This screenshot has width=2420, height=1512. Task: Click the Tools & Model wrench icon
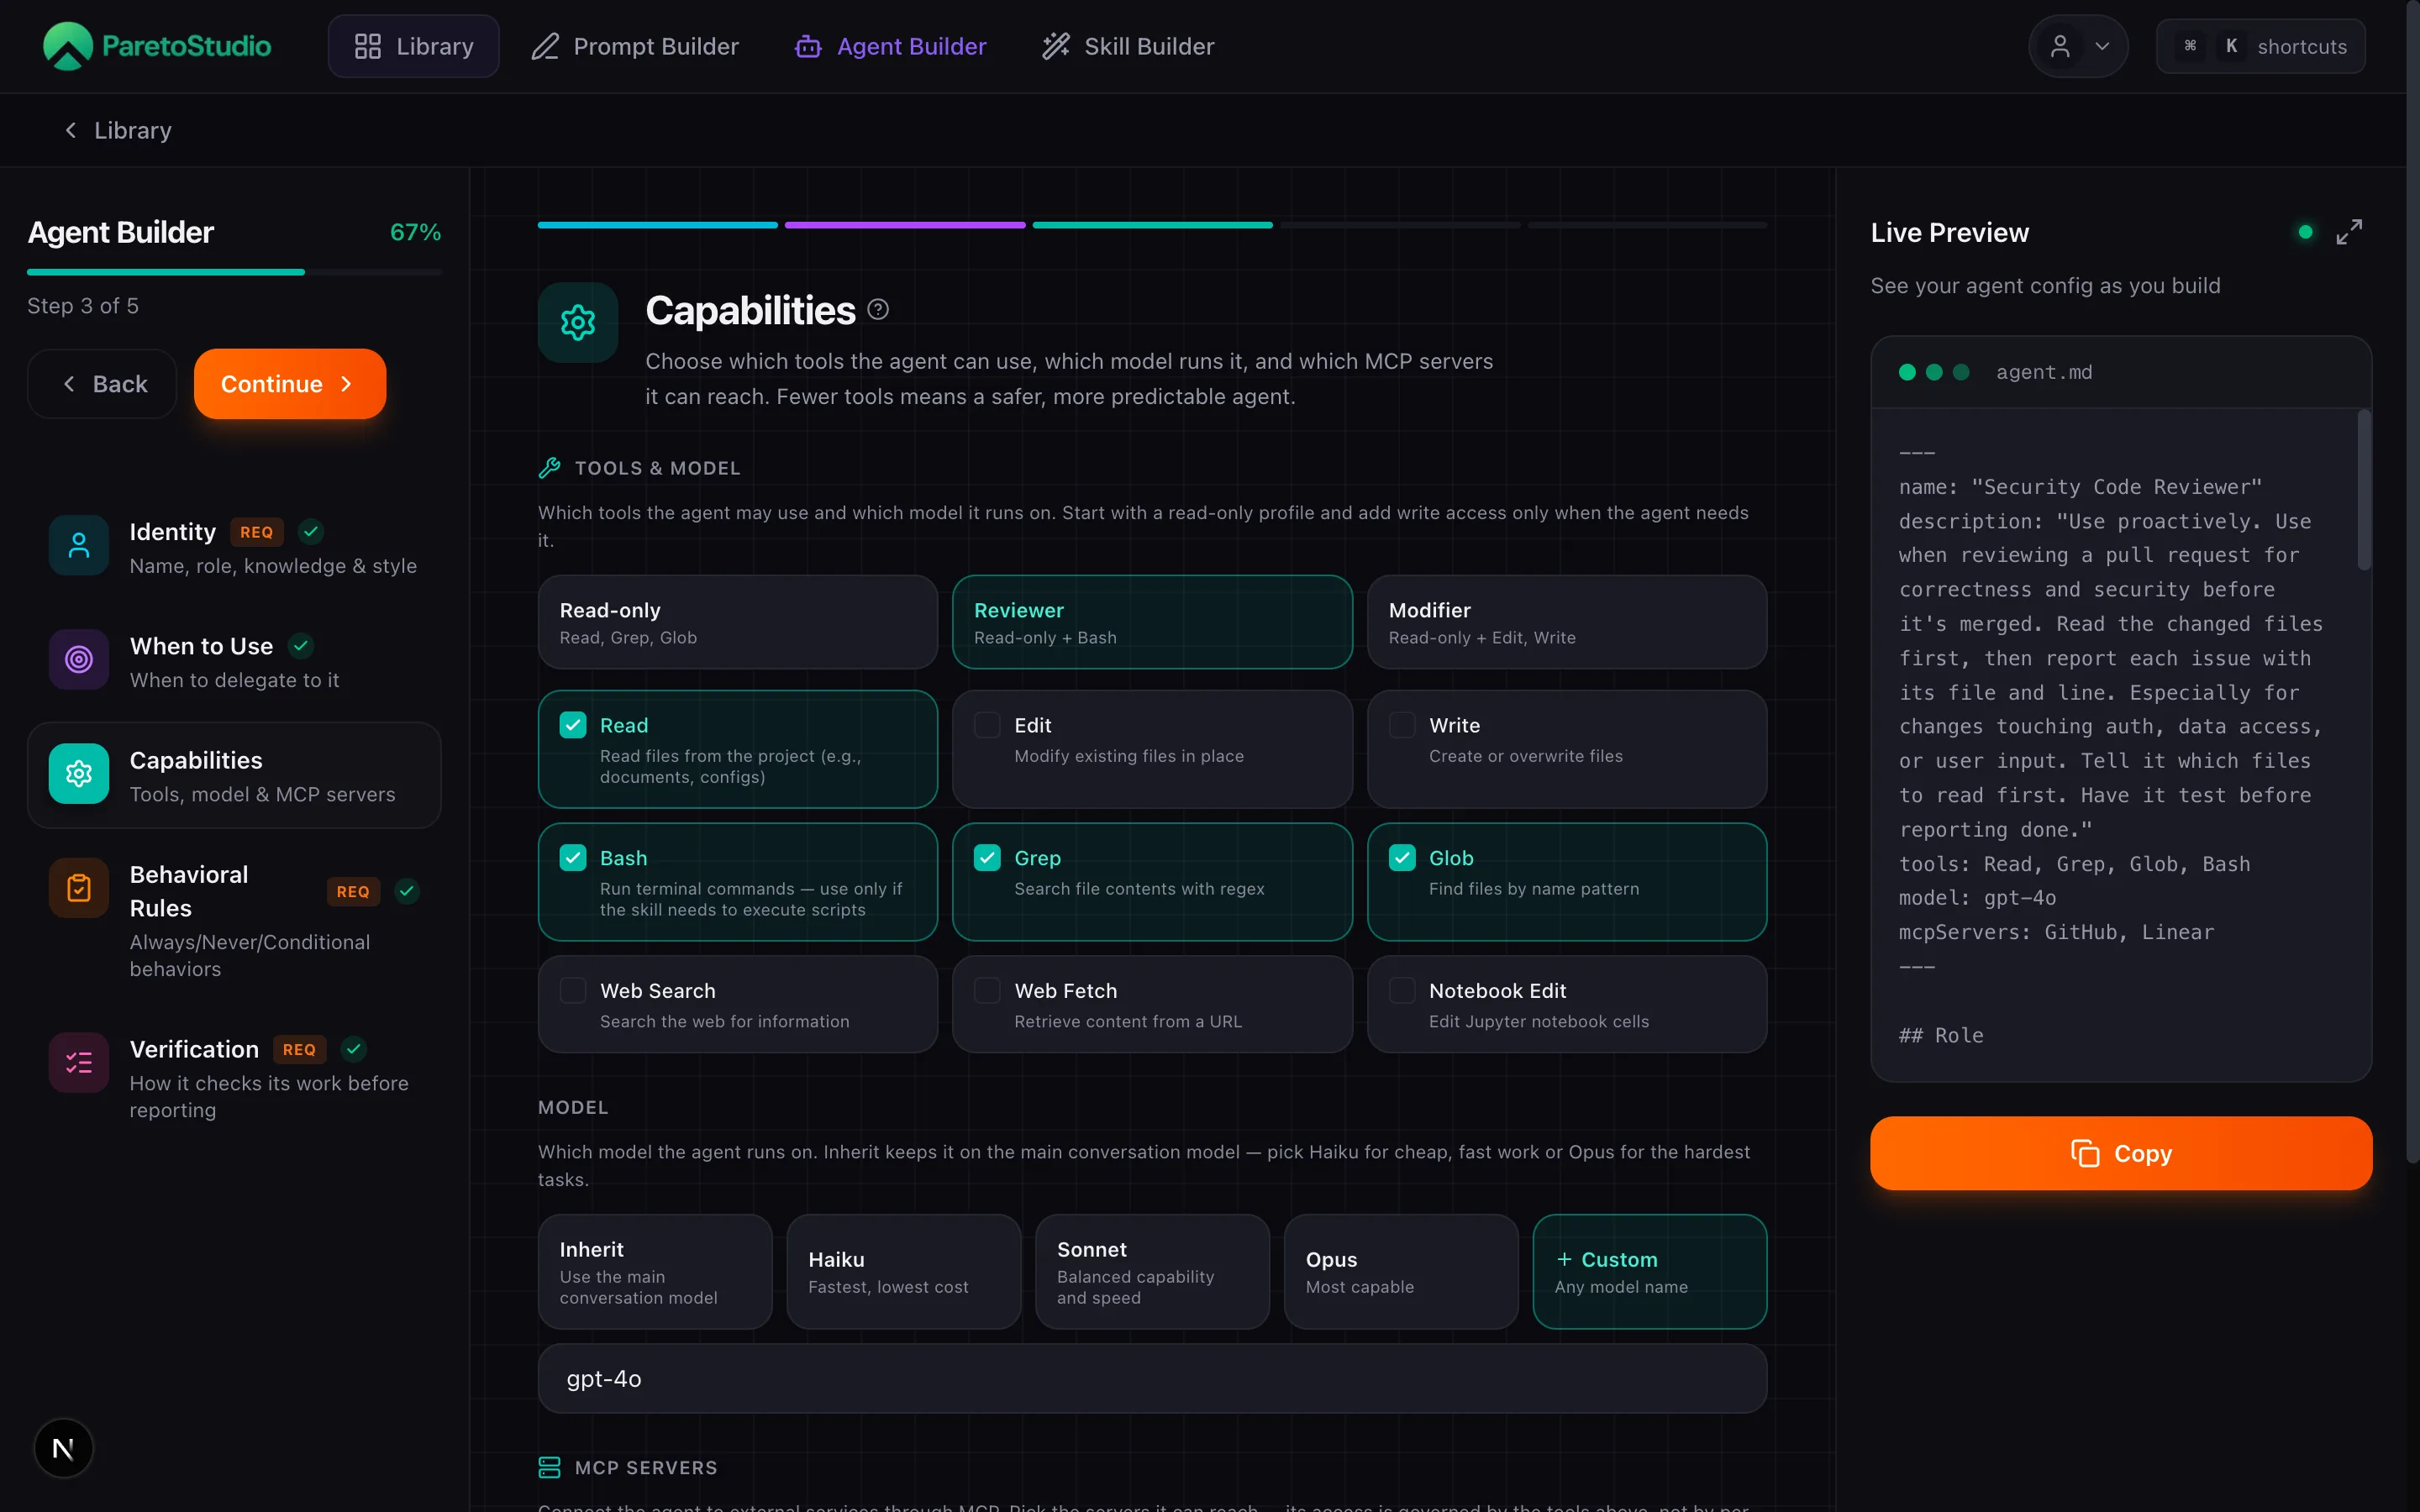click(x=549, y=467)
